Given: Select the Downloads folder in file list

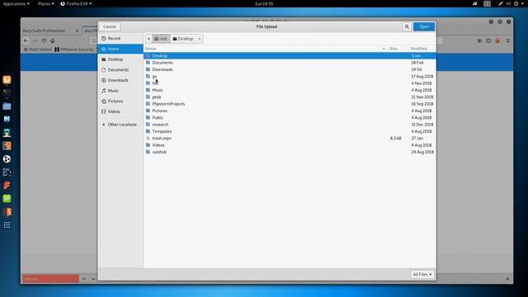Looking at the screenshot, I should 290,69.
